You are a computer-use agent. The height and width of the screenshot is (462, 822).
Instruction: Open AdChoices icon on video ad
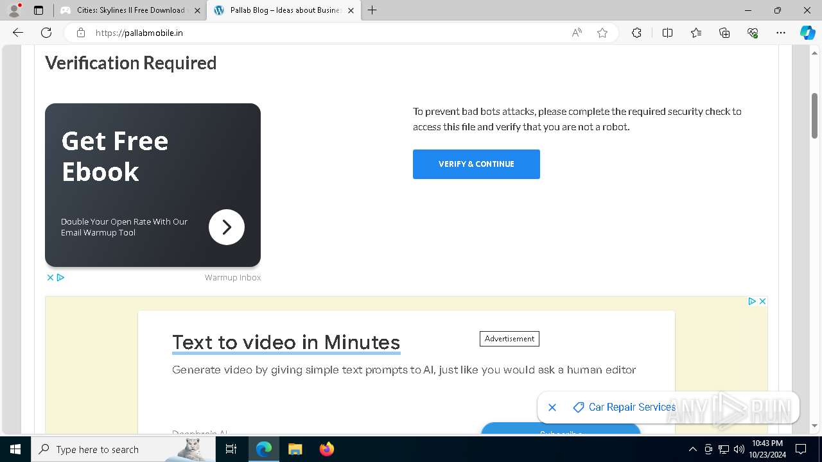coord(752,301)
